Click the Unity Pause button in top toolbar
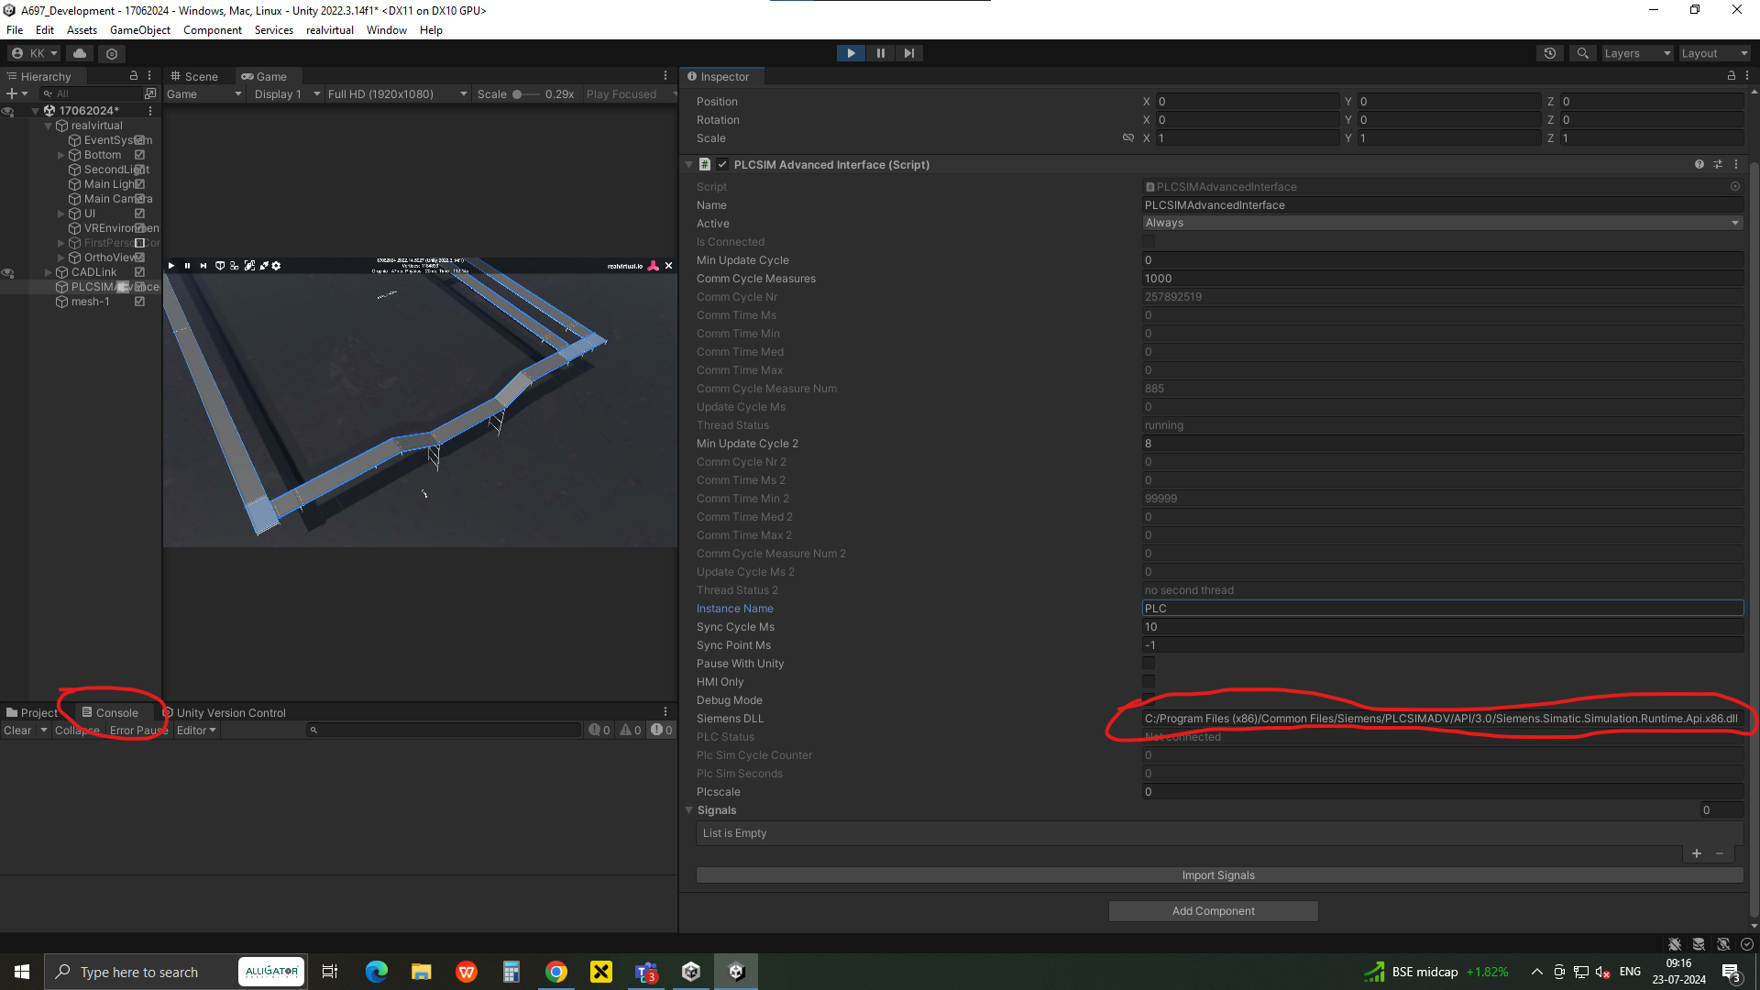Viewport: 1760px width, 990px height. (880, 53)
